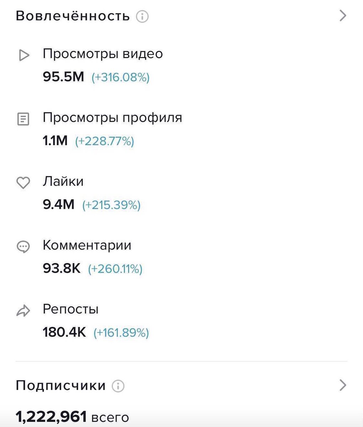Select the 95.5M video views value

click(63, 77)
